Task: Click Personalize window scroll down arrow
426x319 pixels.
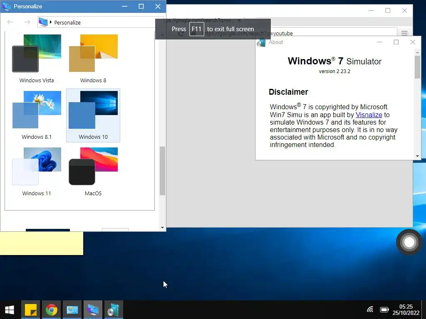Action: (x=162, y=228)
